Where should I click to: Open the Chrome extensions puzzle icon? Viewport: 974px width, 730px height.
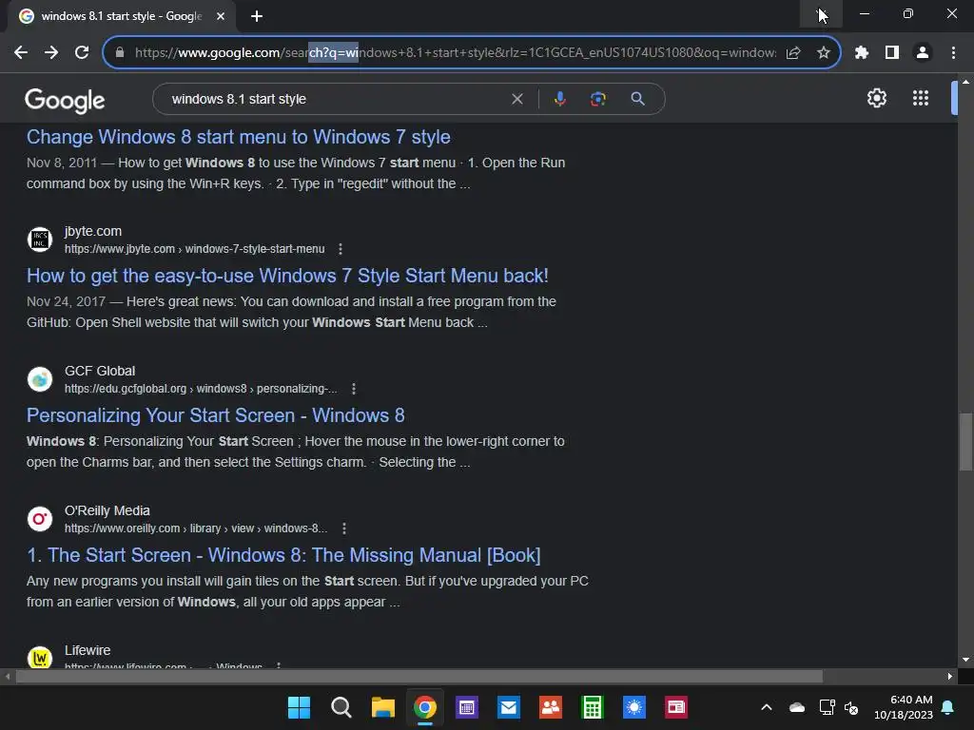[x=862, y=53]
